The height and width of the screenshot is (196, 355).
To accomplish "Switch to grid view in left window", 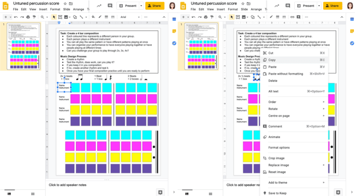I will (33, 193).
